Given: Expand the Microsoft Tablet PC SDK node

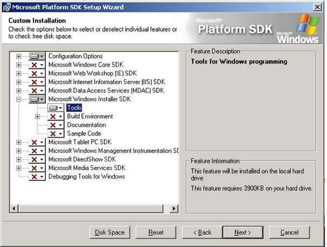Looking at the screenshot, I should point(18,142).
